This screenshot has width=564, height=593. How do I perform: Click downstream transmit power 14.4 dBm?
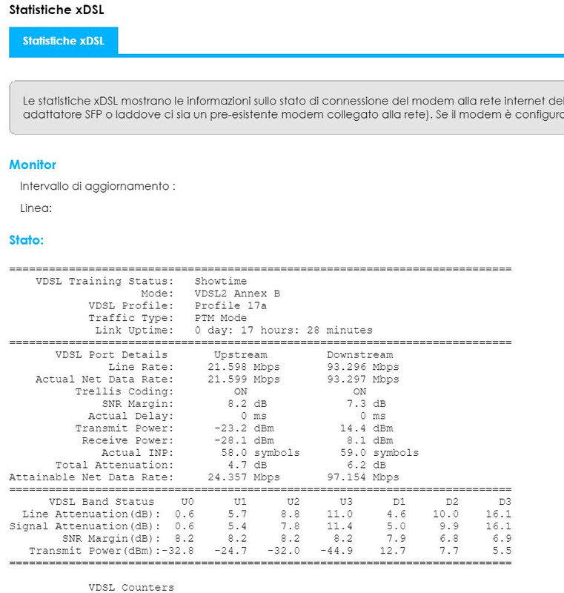click(x=366, y=428)
